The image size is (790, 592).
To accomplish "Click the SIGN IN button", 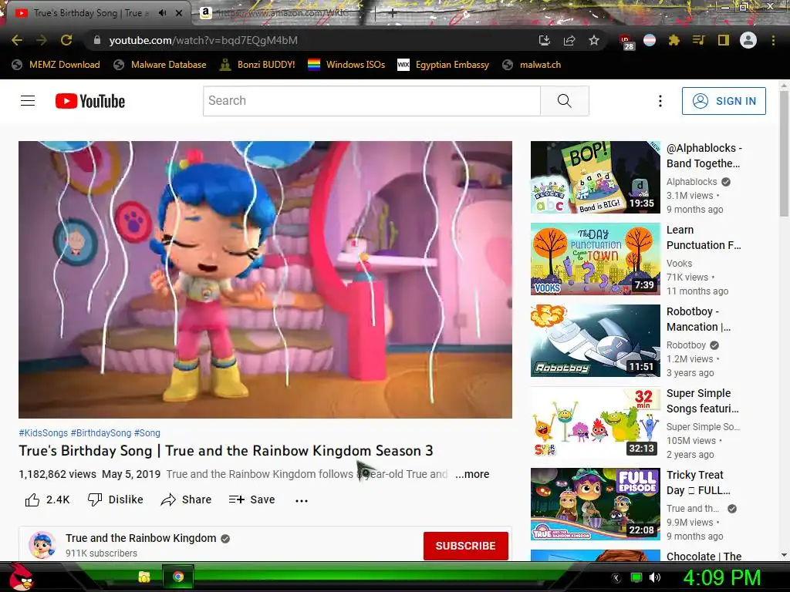I will click(724, 101).
